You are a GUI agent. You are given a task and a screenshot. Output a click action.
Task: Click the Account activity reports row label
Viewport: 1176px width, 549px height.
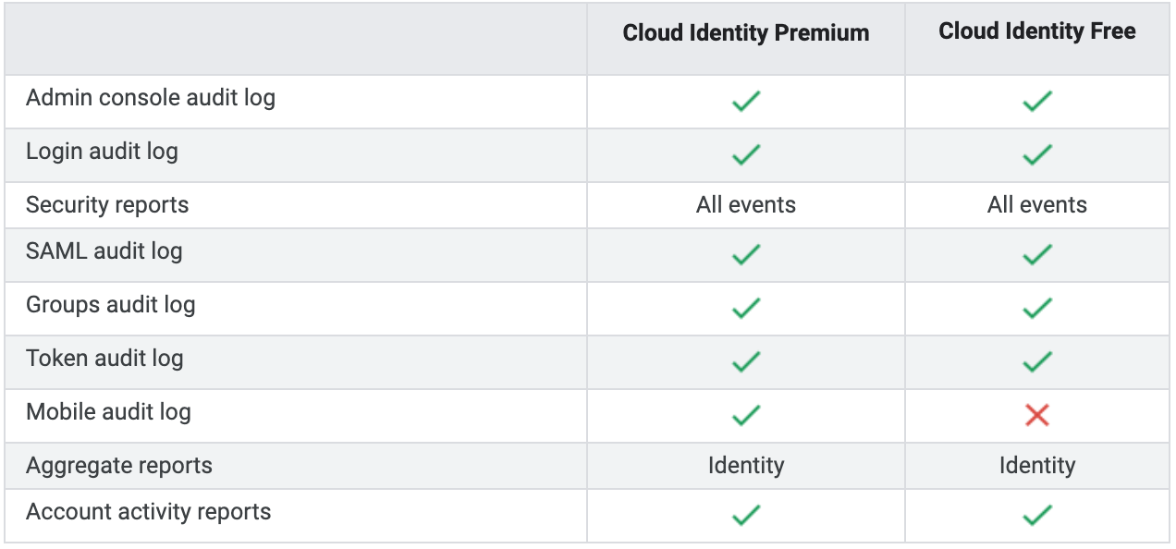click(x=149, y=512)
